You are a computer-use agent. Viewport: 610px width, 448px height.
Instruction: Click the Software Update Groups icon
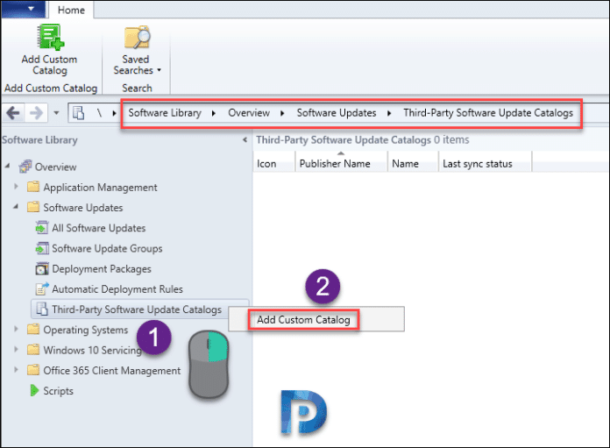point(42,248)
